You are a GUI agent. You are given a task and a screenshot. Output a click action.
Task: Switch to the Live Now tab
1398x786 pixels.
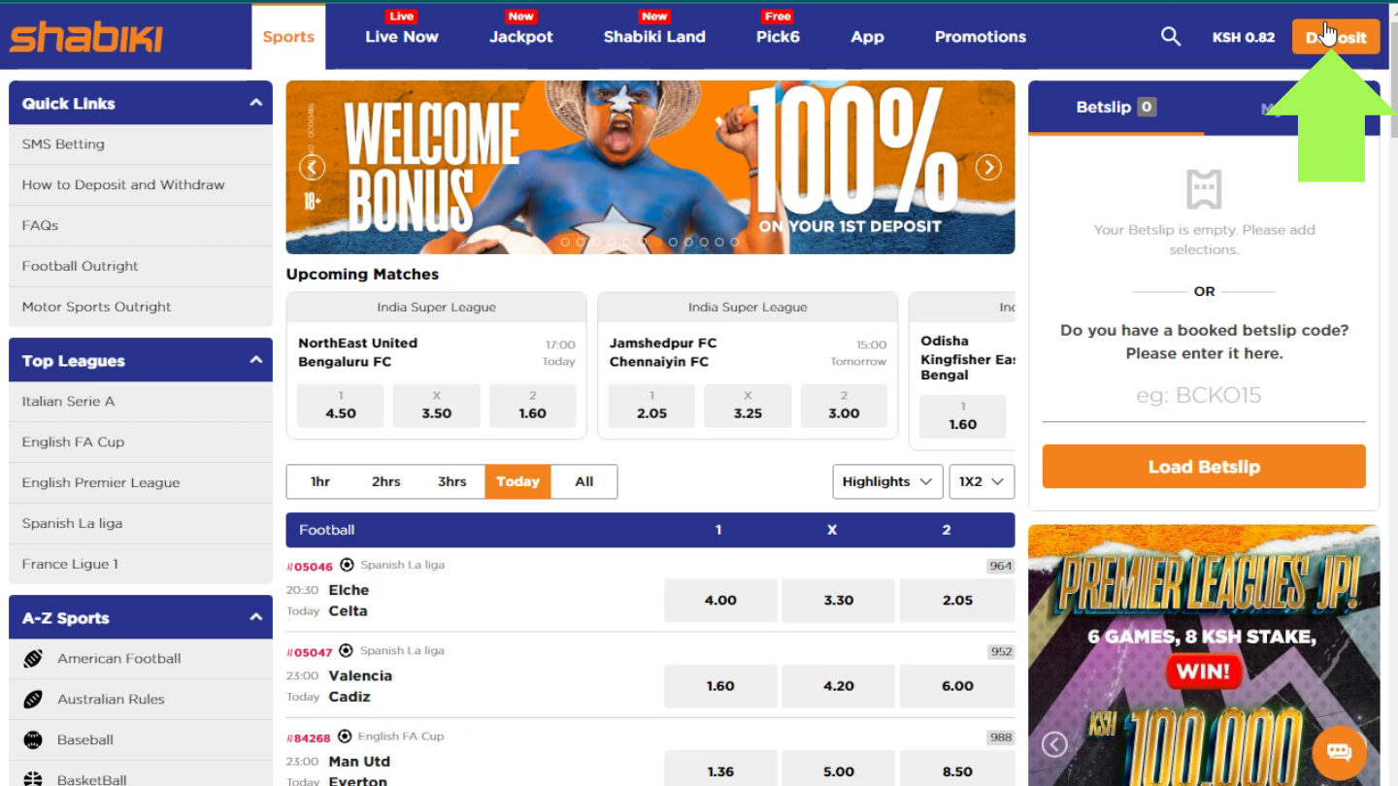click(x=402, y=37)
